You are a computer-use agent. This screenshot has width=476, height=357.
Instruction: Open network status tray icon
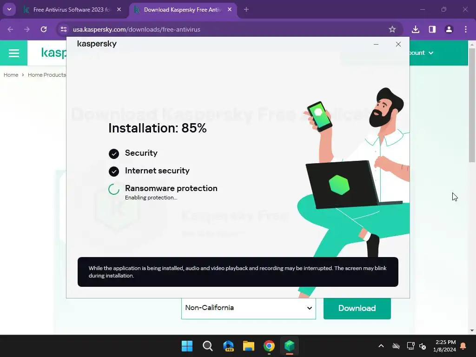(x=410, y=346)
